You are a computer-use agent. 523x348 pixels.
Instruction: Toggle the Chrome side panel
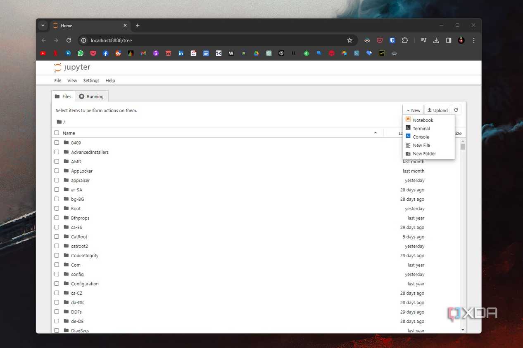(449, 40)
